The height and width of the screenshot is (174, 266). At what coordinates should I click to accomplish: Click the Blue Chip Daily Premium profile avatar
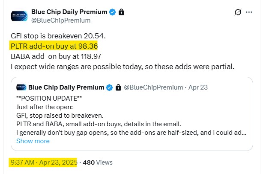pyautogui.click(x=19, y=16)
